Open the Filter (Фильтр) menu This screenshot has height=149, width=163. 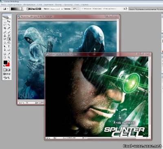click(59, 5)
